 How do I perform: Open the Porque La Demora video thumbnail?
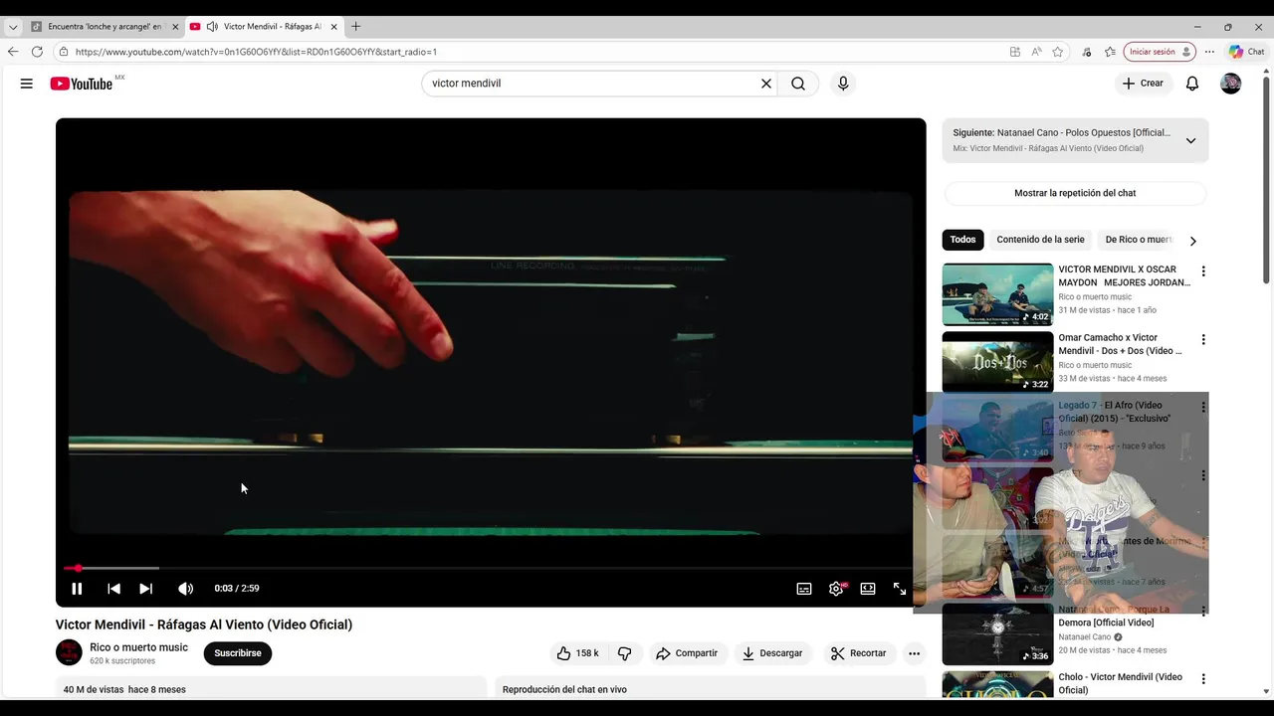pyautogui.click(x=997, y=634)
